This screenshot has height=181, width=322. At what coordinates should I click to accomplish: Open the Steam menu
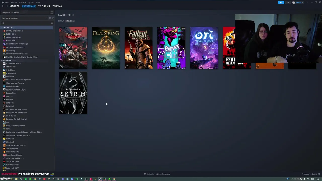coord(5,2)
